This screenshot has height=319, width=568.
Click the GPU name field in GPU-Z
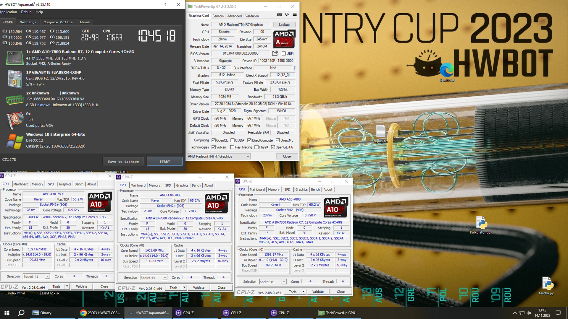(240, 25)
